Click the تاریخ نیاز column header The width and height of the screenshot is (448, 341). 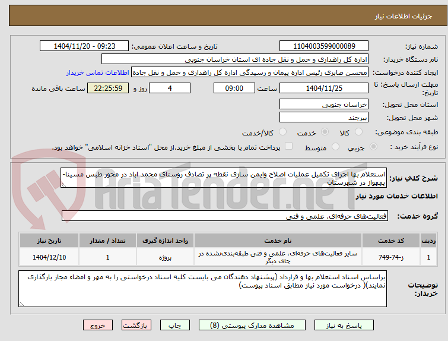tap(49, 241)
